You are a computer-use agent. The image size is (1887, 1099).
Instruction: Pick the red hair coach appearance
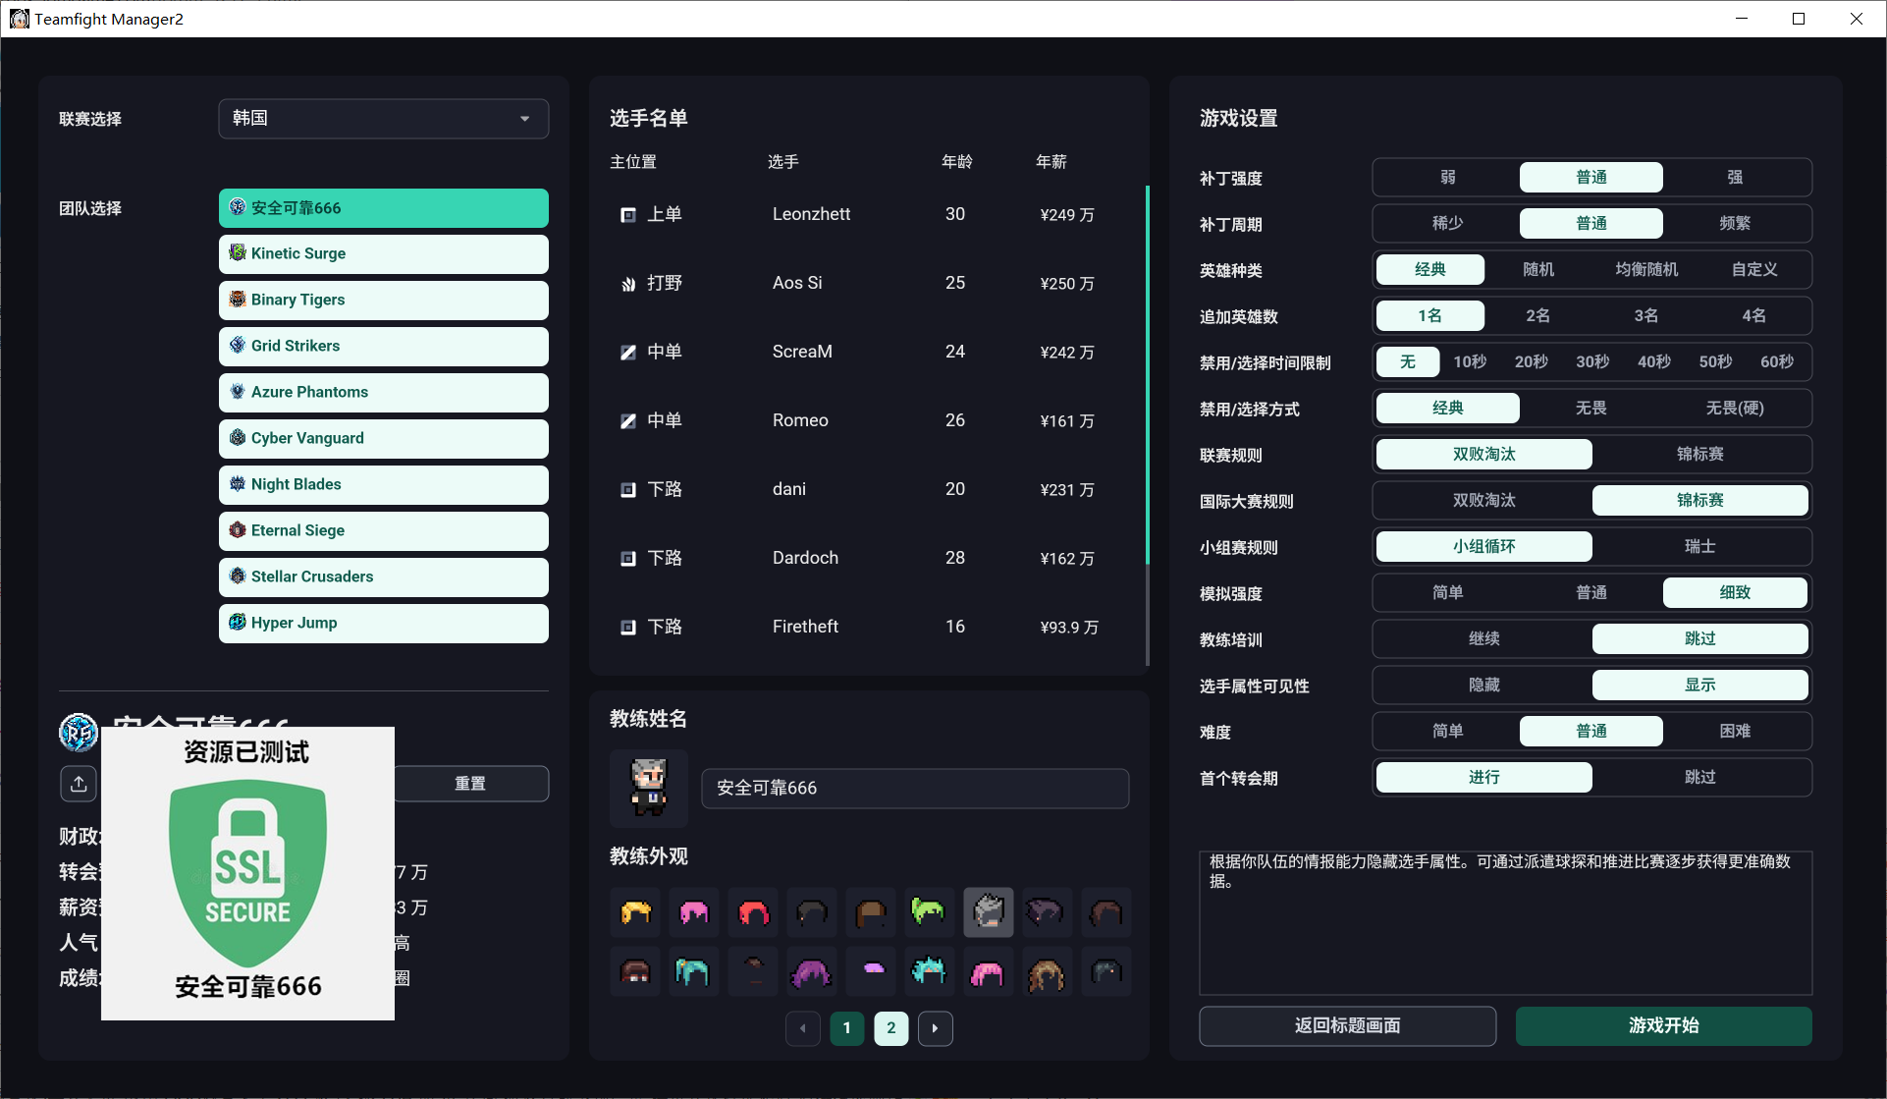pos(752,912)
